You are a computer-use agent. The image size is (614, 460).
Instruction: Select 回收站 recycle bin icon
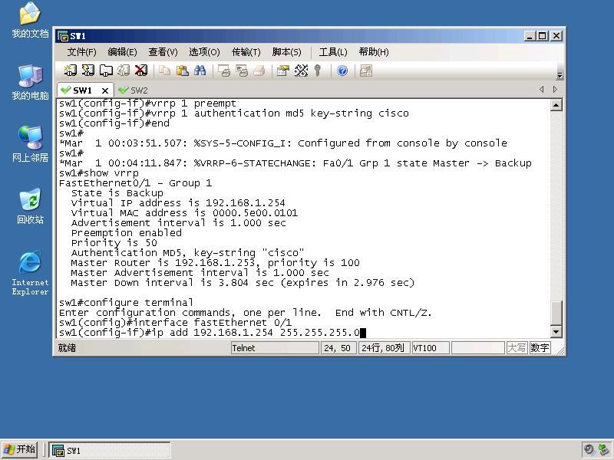30,206
